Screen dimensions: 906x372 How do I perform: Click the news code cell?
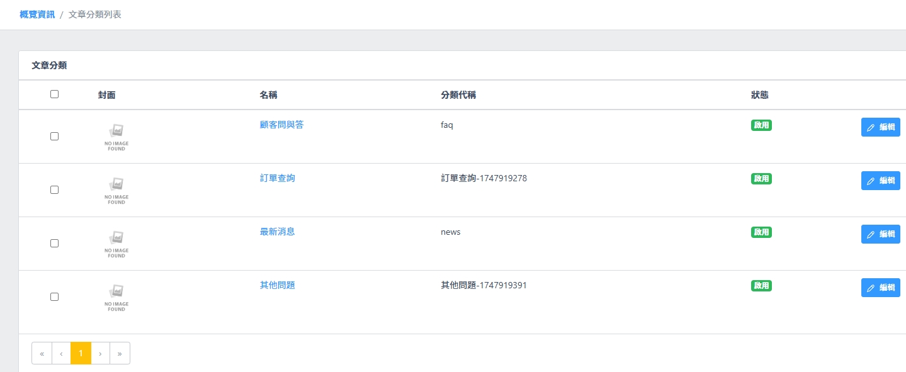(451, 232)
